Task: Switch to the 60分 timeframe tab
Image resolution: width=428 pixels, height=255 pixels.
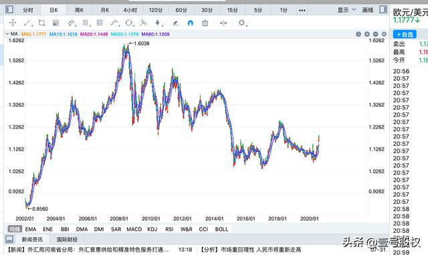Action: click(181, 10)
